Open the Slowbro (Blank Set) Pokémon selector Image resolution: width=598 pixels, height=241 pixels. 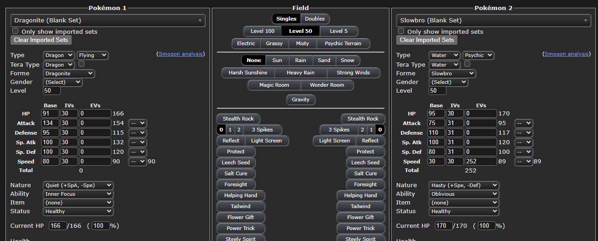pyautogui.click(x=493, y=20)
